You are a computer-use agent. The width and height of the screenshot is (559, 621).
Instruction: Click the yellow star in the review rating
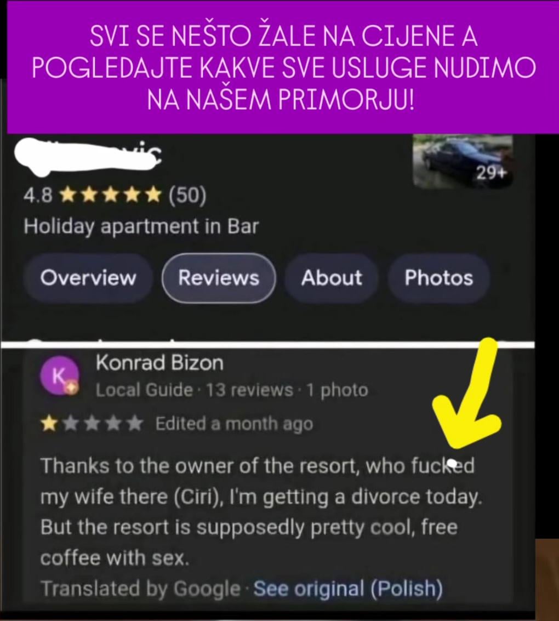click(49, 424)
